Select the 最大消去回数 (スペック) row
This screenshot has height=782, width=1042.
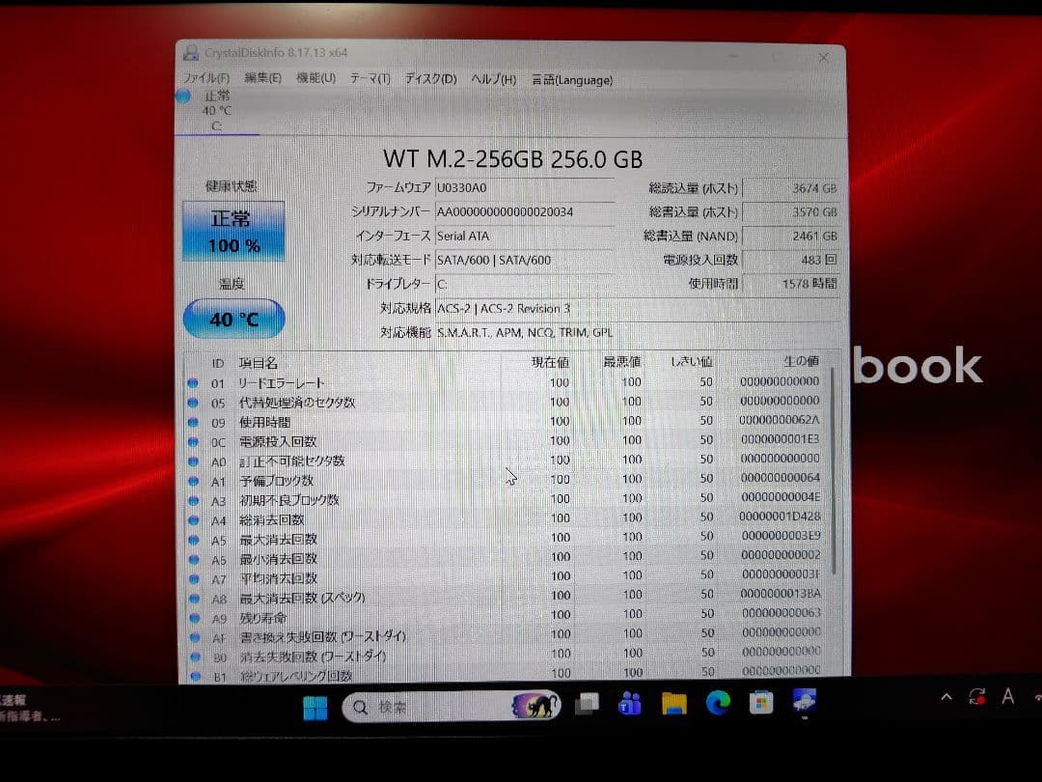click(507, 597)
